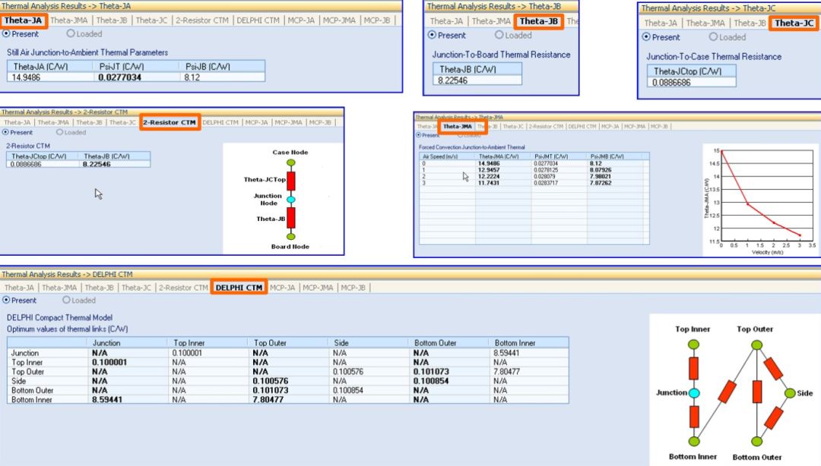821x466 pixels.
Task: Click the Bottom Inner node in DELPHI diagram
Action: [693, 441]
